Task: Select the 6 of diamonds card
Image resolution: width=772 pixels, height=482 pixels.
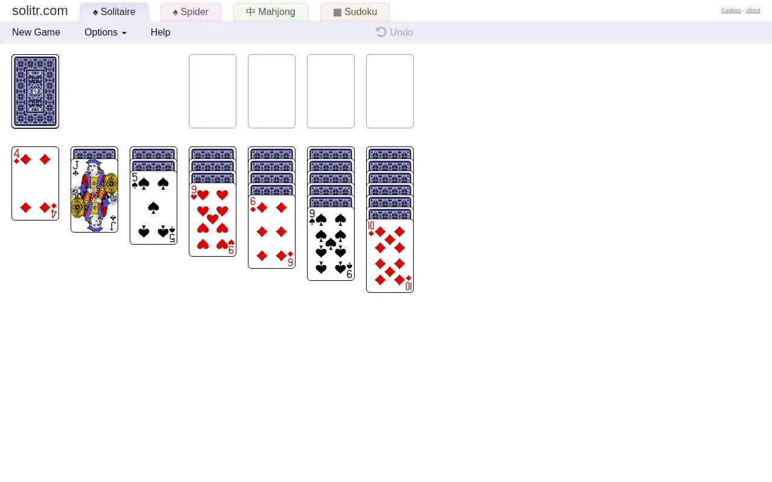Action: click(x=271, y=232)
